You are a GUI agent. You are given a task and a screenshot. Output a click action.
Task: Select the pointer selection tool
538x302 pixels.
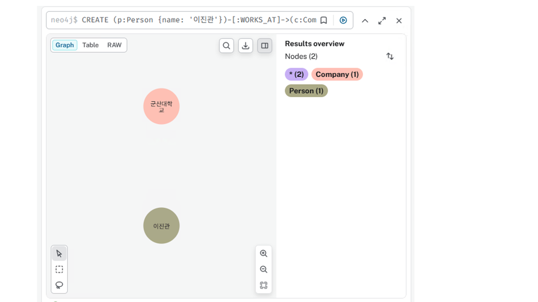click(59, 253)
